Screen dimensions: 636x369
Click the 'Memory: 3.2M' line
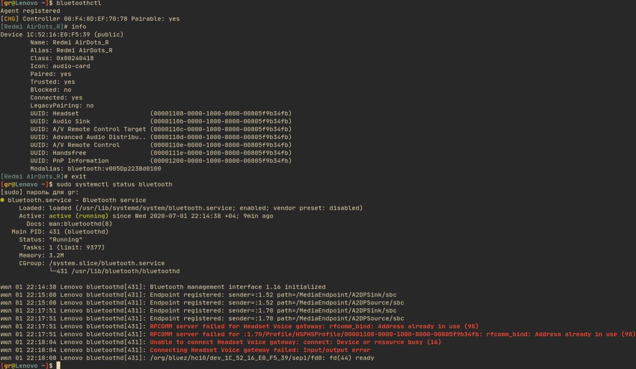coord(42,255)
